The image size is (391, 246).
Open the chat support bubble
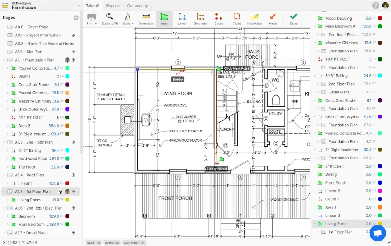click(x=377, y=233)
